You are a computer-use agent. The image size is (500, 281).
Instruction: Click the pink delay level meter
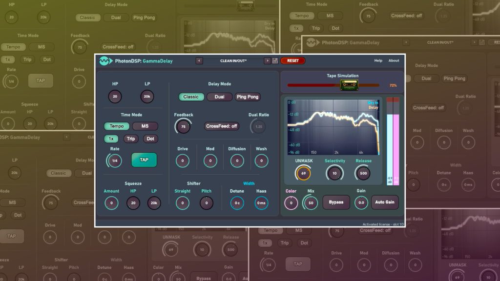click(x=396, y=141)
